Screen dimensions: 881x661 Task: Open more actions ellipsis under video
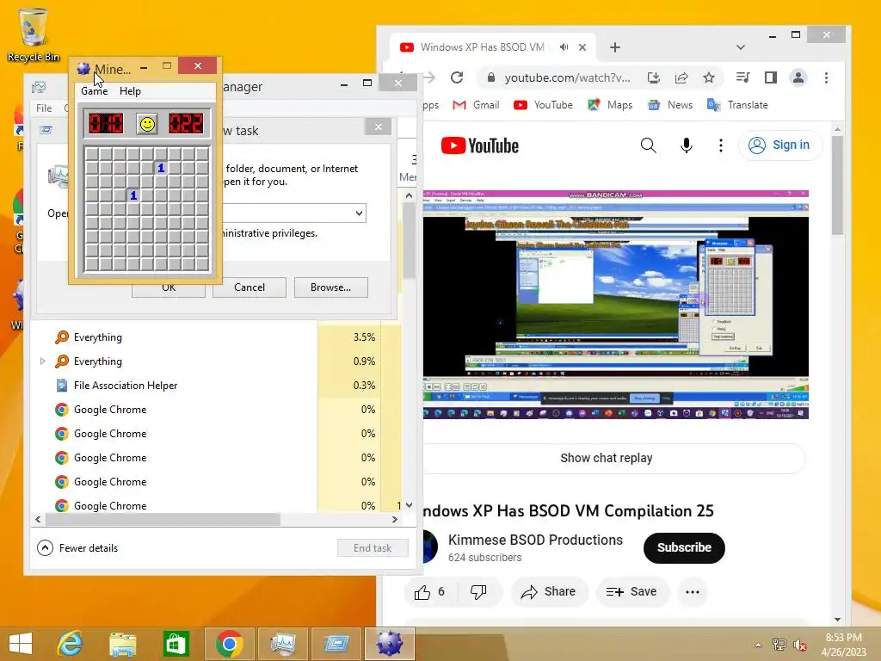(x=693, y=592)
